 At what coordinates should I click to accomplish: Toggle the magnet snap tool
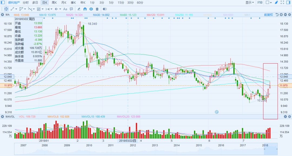click(x=85, y=9)
